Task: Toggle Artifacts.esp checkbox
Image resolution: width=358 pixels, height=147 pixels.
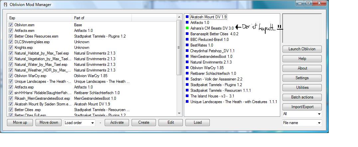Action: click(x=11, y=87)
